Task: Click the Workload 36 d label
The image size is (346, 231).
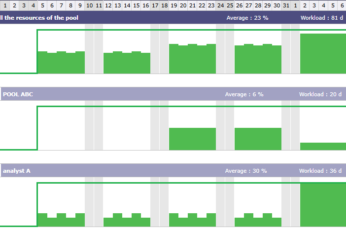Action: pos(320,171)
